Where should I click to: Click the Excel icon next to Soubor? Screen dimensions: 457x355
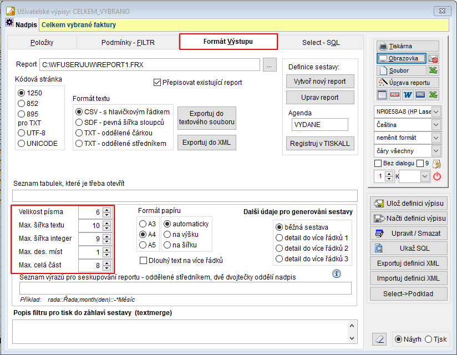point(433,70)
